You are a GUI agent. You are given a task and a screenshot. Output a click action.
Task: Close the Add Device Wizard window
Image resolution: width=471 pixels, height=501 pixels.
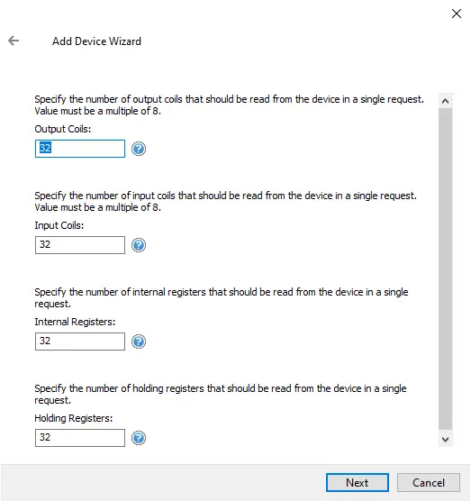click(457, 14)
